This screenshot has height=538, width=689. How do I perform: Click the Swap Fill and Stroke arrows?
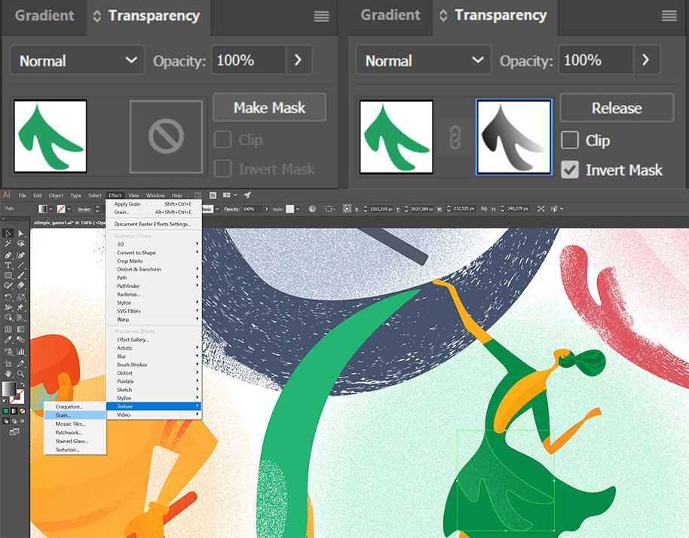[23, 384]
